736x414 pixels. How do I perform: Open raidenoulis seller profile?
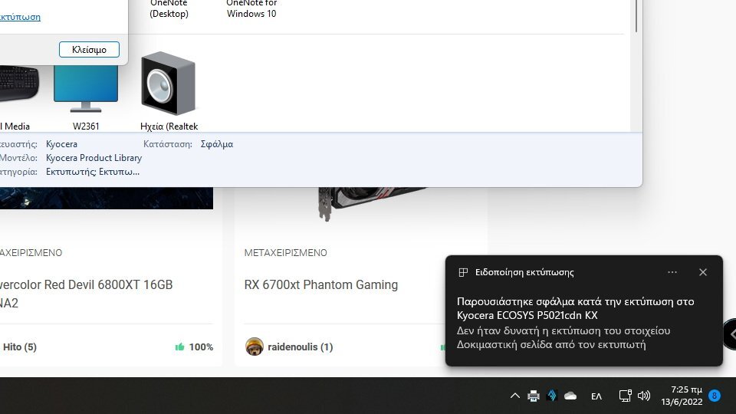(301, 347)
